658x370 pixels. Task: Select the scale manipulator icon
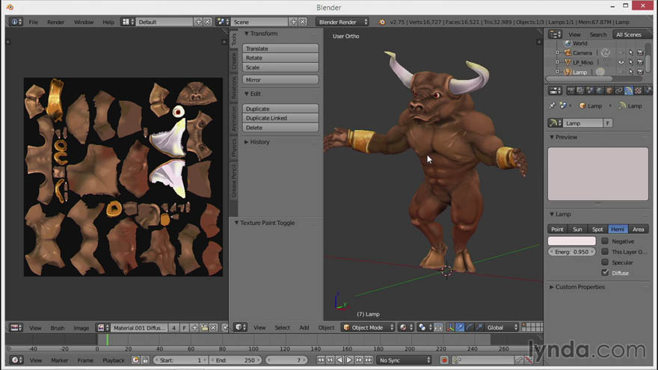click(x=479, y=327)
